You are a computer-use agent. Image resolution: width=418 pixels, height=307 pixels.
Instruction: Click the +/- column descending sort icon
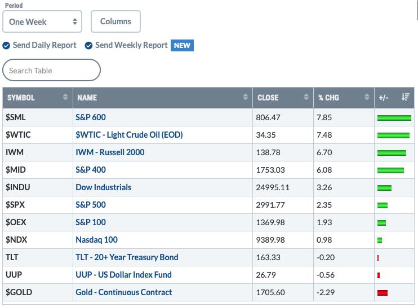pos(406,97)
